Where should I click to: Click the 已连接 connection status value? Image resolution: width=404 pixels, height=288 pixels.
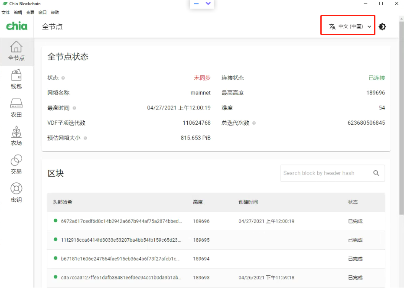coord(377,78)
